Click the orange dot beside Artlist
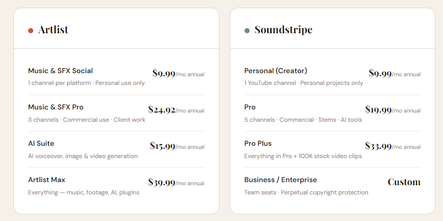443x221 pixels. point(31,31)
